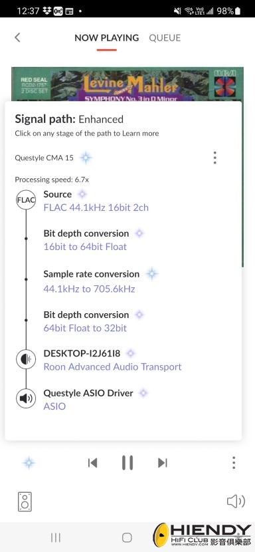This screenshot has height=552, width=255.
Task: Click the Sample rate conversion heading
Action: click(92, 274)
